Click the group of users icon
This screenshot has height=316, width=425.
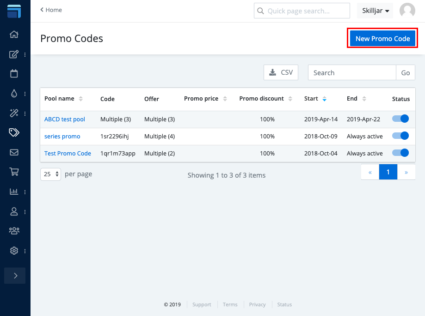[x=14, y=231]
